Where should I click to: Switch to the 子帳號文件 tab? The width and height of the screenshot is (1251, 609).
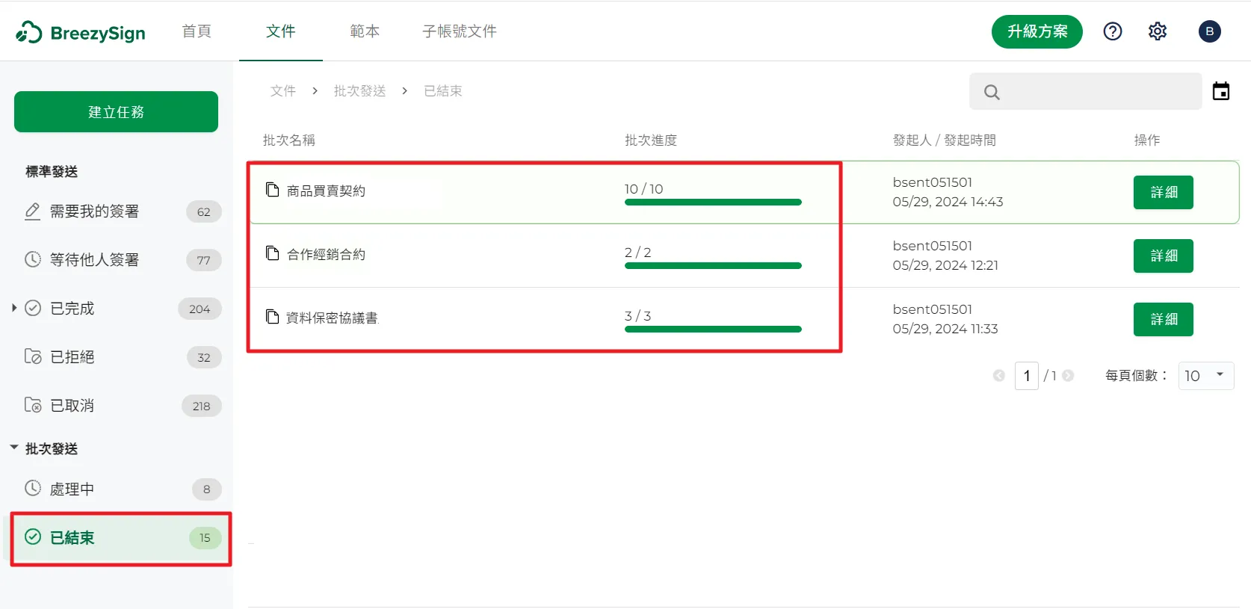[459, 31]
